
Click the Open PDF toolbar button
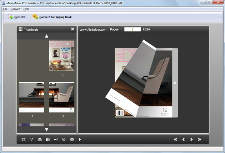click(17, 17)
